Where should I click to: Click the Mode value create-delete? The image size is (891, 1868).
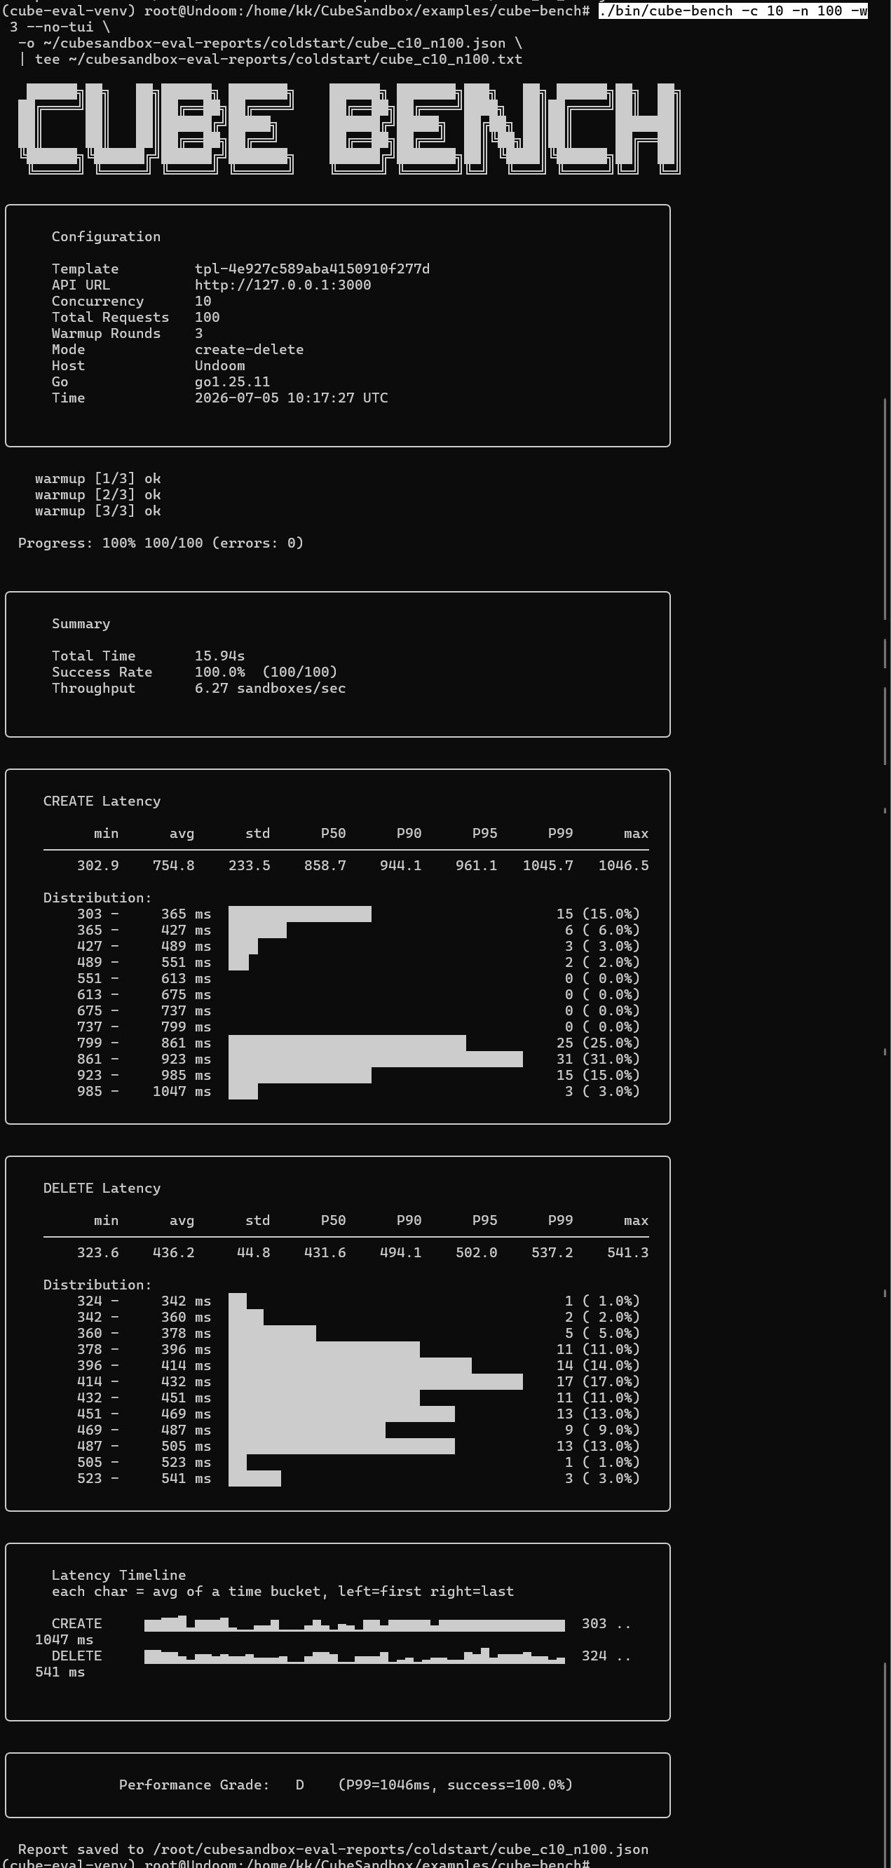[x=249, y=349]
